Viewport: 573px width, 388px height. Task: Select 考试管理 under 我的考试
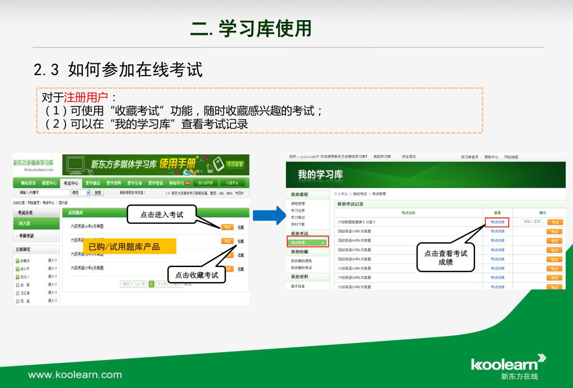(308, 242)
